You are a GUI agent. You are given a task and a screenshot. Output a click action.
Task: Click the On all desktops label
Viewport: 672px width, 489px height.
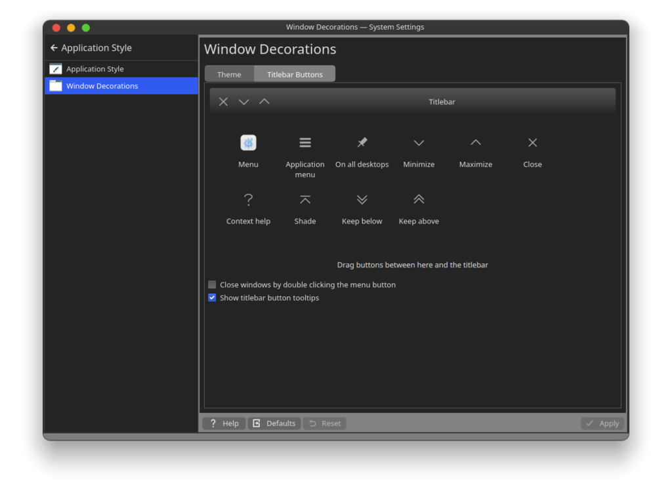pyautogui.click(x=362, y=165)
